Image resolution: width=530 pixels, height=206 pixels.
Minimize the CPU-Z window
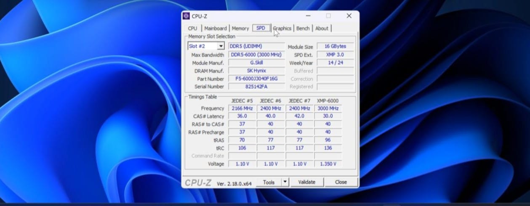(x=308, y=16)
